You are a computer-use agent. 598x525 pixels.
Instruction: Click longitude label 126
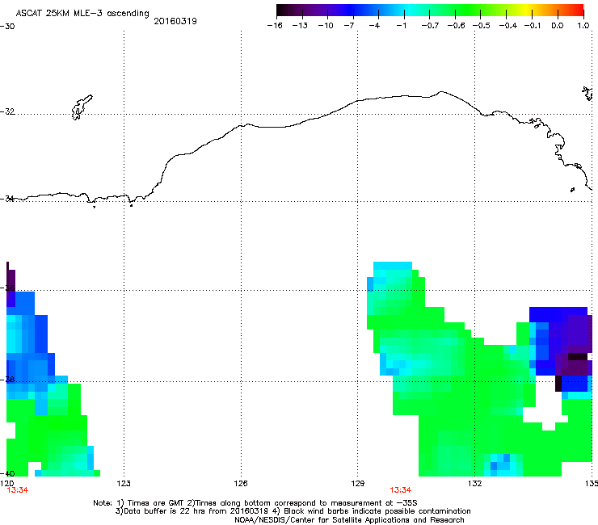[241, 484]
